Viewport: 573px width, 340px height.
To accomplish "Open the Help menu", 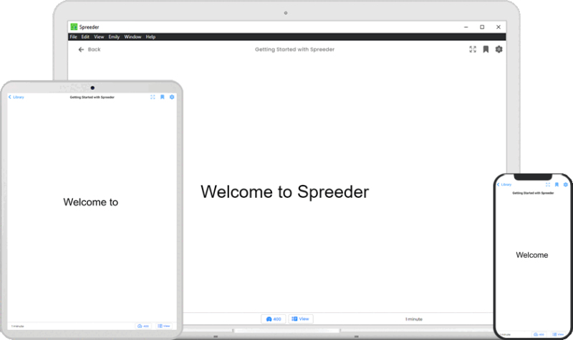I will pyautogui.click(x=150, y=37).
